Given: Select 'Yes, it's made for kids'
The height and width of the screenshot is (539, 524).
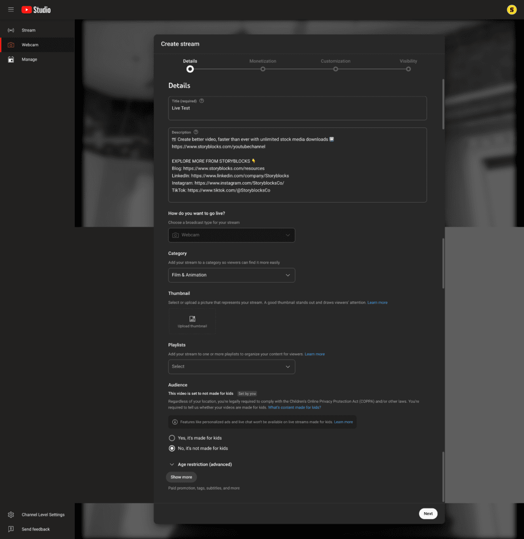Looking at the screenshot, I should click(x=172, y=437).
